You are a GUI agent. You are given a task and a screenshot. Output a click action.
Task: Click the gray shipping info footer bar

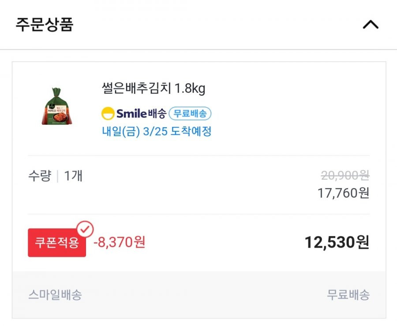(199, 295)
